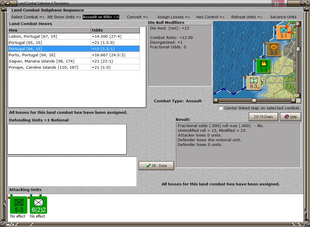Click odds value +14.500 (27:4)
The height and width of the screenshot is (227, 310).
click(107, 37)
